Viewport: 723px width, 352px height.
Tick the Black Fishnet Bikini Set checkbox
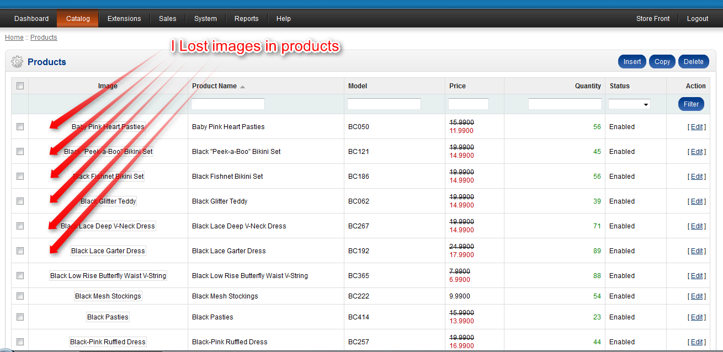pyautogui.click(x=20, y=176)
